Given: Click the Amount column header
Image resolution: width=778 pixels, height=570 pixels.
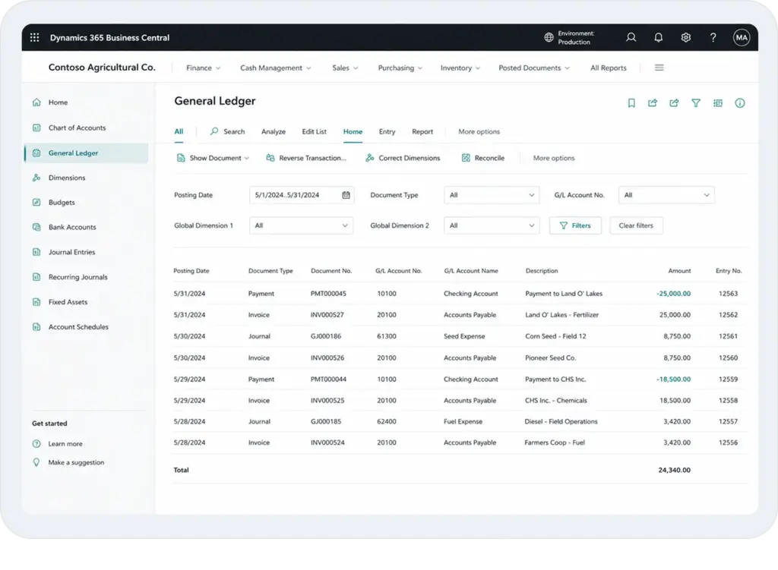Looking at the screenshot, I should [679, 271].
